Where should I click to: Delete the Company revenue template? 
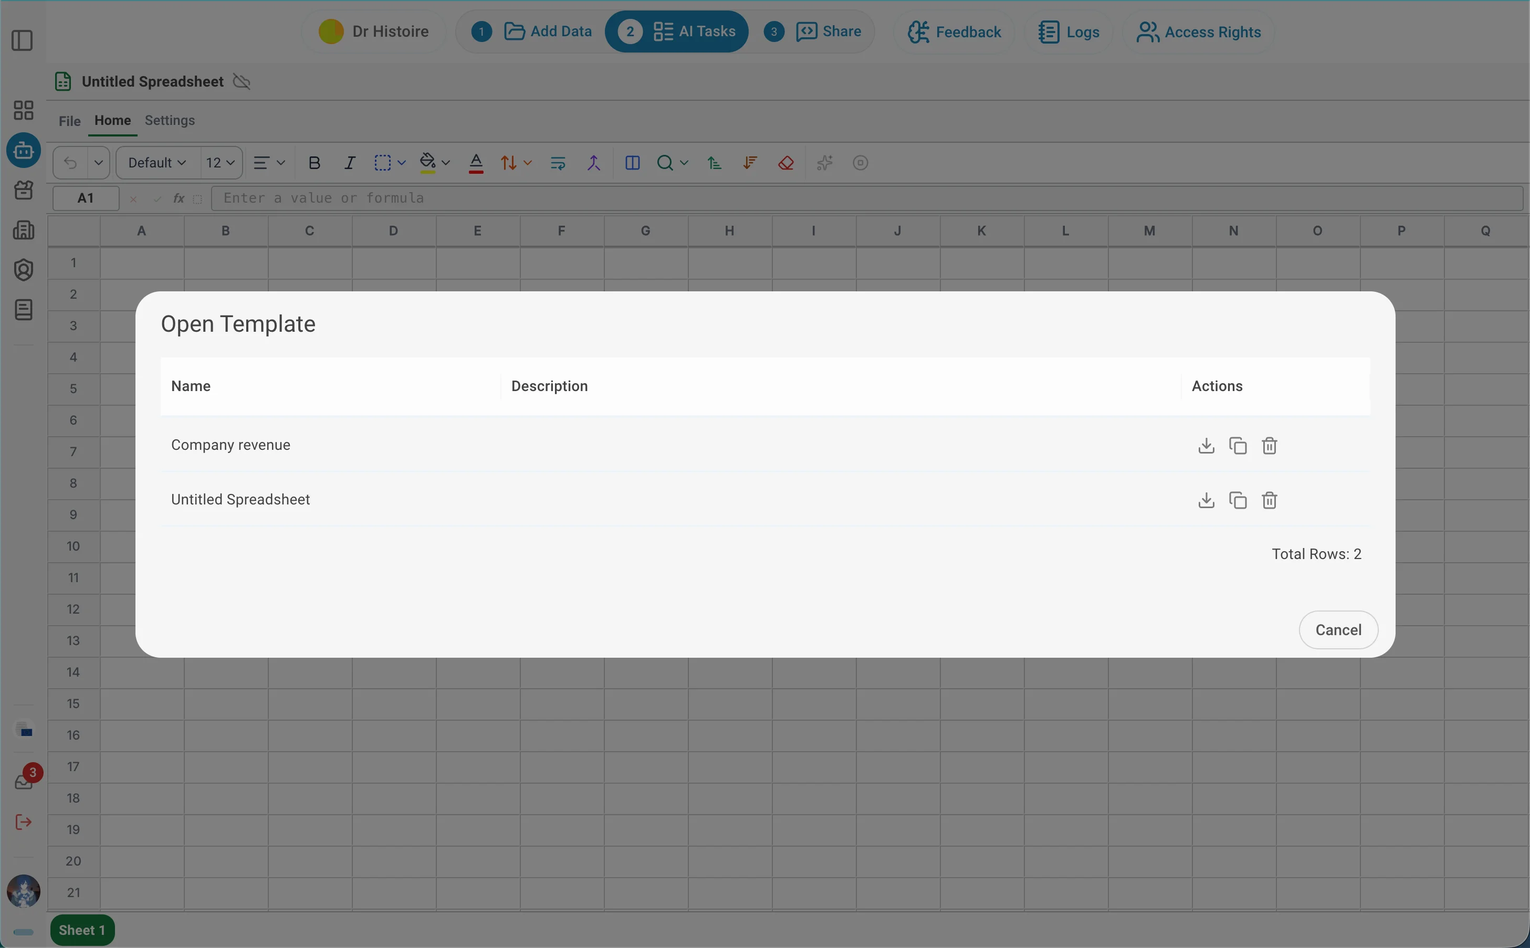click(1269, 446)
